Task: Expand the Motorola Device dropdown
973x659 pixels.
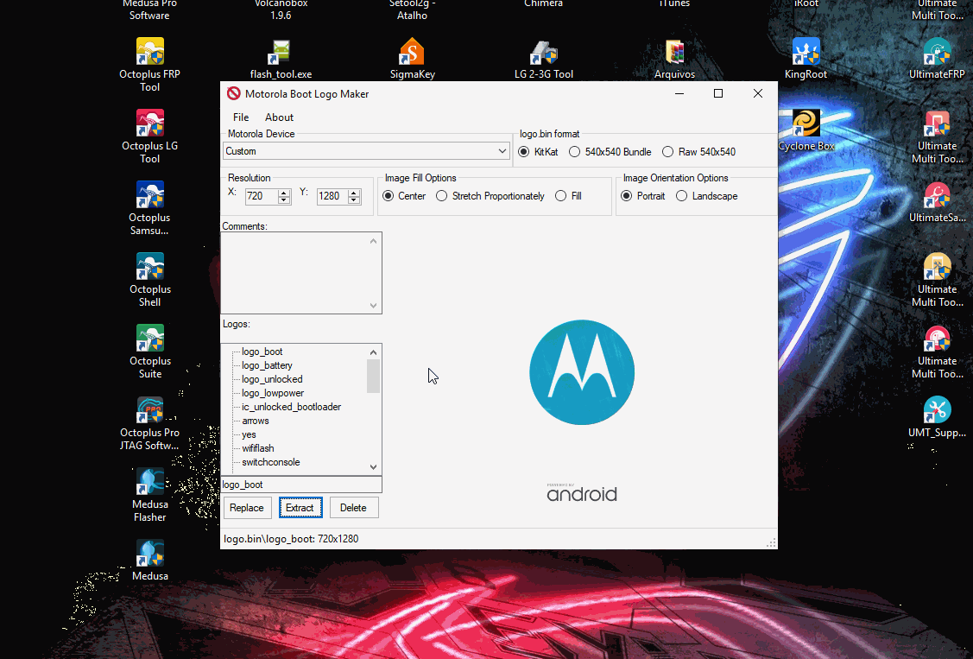Action: point(502,151)
